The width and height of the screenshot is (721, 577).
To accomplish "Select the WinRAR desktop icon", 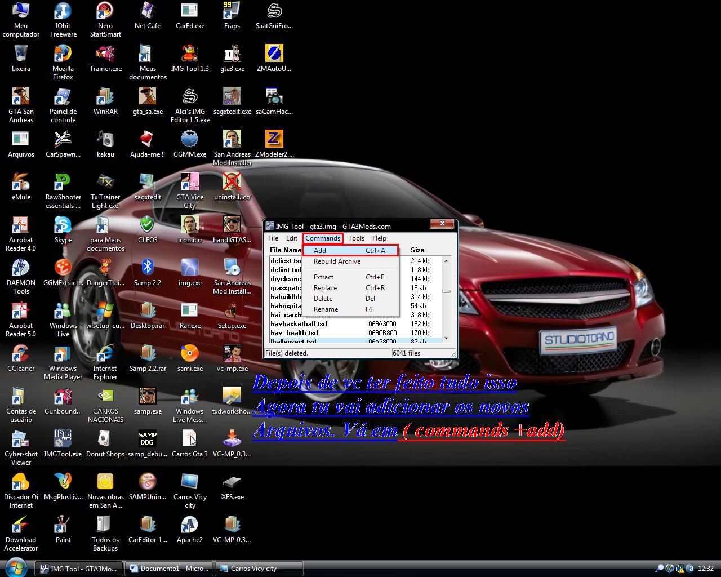I will (x=105, y=102).
